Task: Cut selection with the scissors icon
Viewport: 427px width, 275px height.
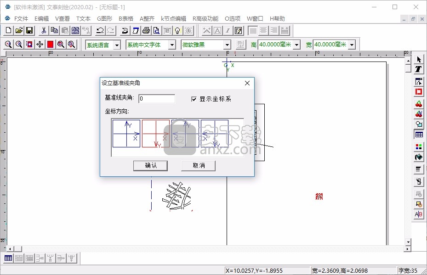Action: pyautogui.click(x=44, y=30)
